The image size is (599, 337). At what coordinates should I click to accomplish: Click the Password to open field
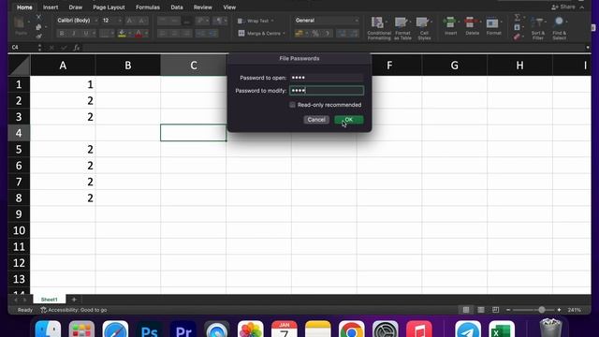point(327,78)
